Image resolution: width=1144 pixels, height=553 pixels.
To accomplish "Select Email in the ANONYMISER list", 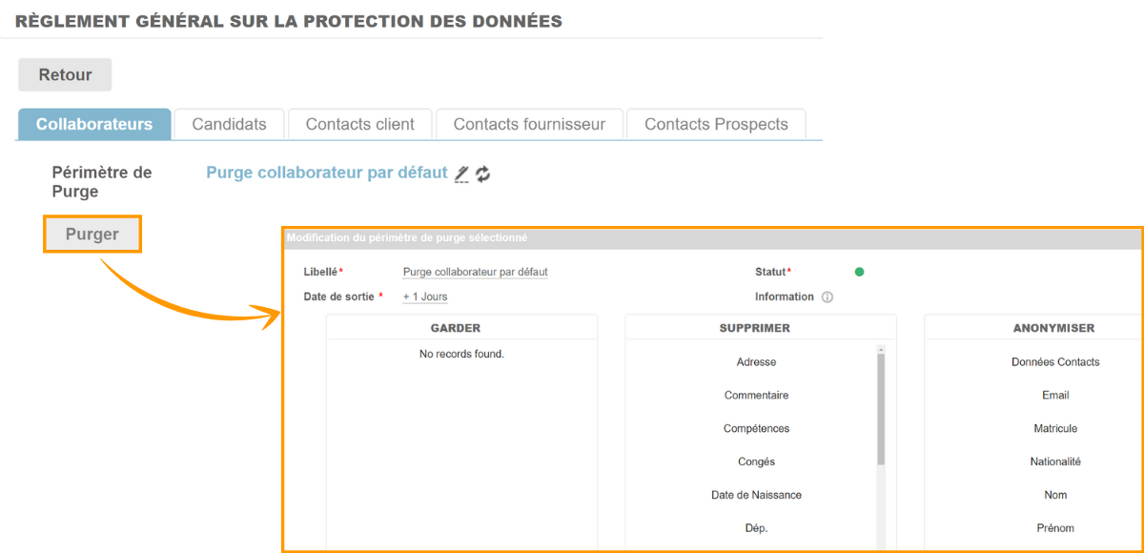I will coord(1055,395).
